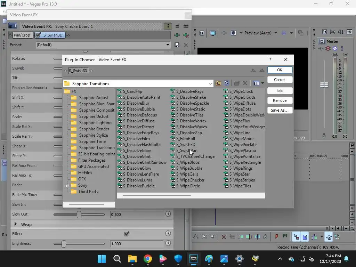Select the S_WipeClock plug-in icon

tap(226, 91)
